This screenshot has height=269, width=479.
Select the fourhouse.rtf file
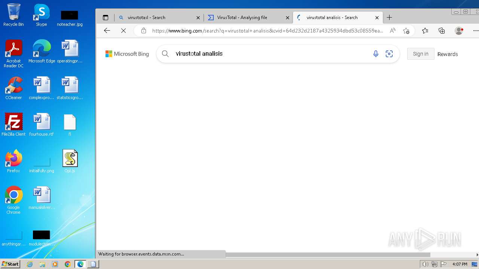click(42, 125)
